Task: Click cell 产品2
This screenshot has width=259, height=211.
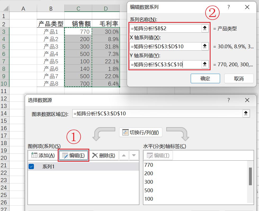Action: click(51, 39)
